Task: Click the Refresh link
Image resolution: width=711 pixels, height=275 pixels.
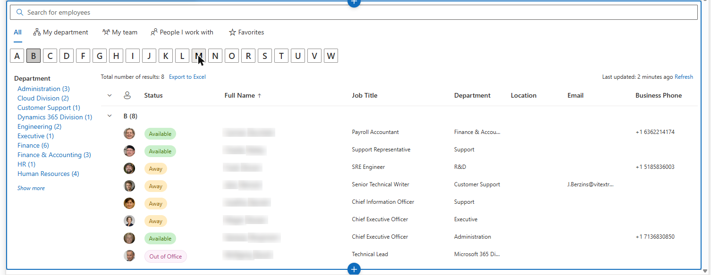Action: (x=684, y=77)
